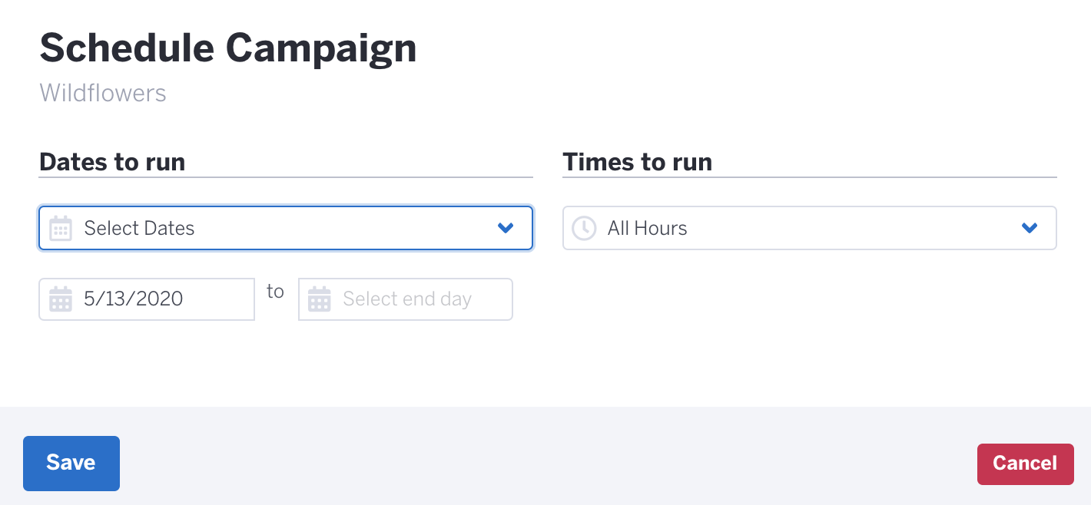Cancel the campaign scheduling dialog
The width and height of the screenshot is (1091, 505).
point(1025,464)
